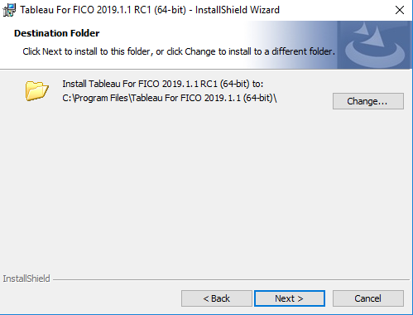Accept default folder and click Next >
Viewport: 413px width, 315px height.
[x=290, y=298]
